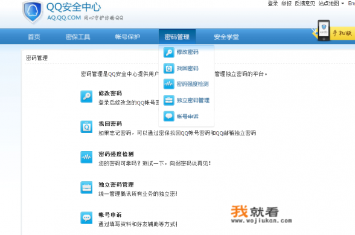Click the QQ Security Center shield logo

tap(33, 12)
